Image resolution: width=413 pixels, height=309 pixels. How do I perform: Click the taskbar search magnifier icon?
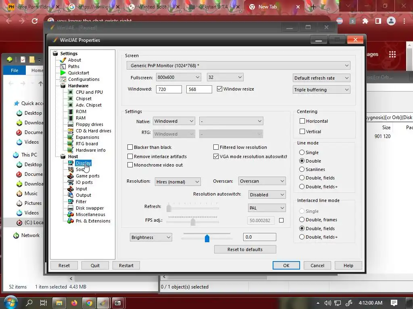[29, 303]
